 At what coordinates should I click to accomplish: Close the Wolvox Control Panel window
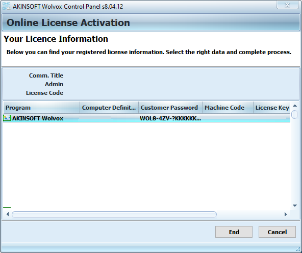(x=287, y=5)
